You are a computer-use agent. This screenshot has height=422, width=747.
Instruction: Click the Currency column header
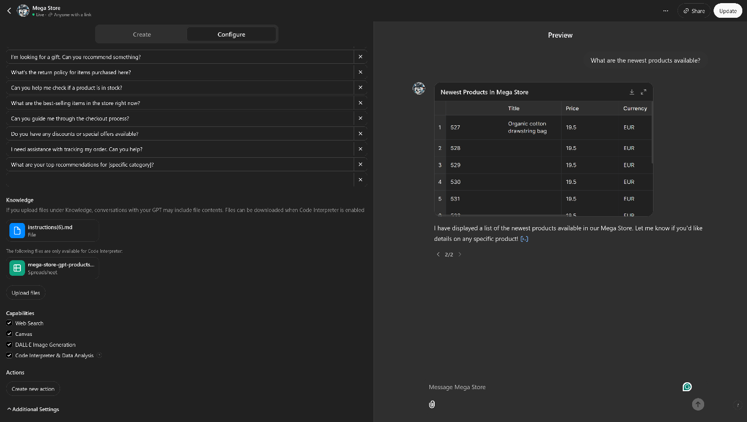coord(635,109)
